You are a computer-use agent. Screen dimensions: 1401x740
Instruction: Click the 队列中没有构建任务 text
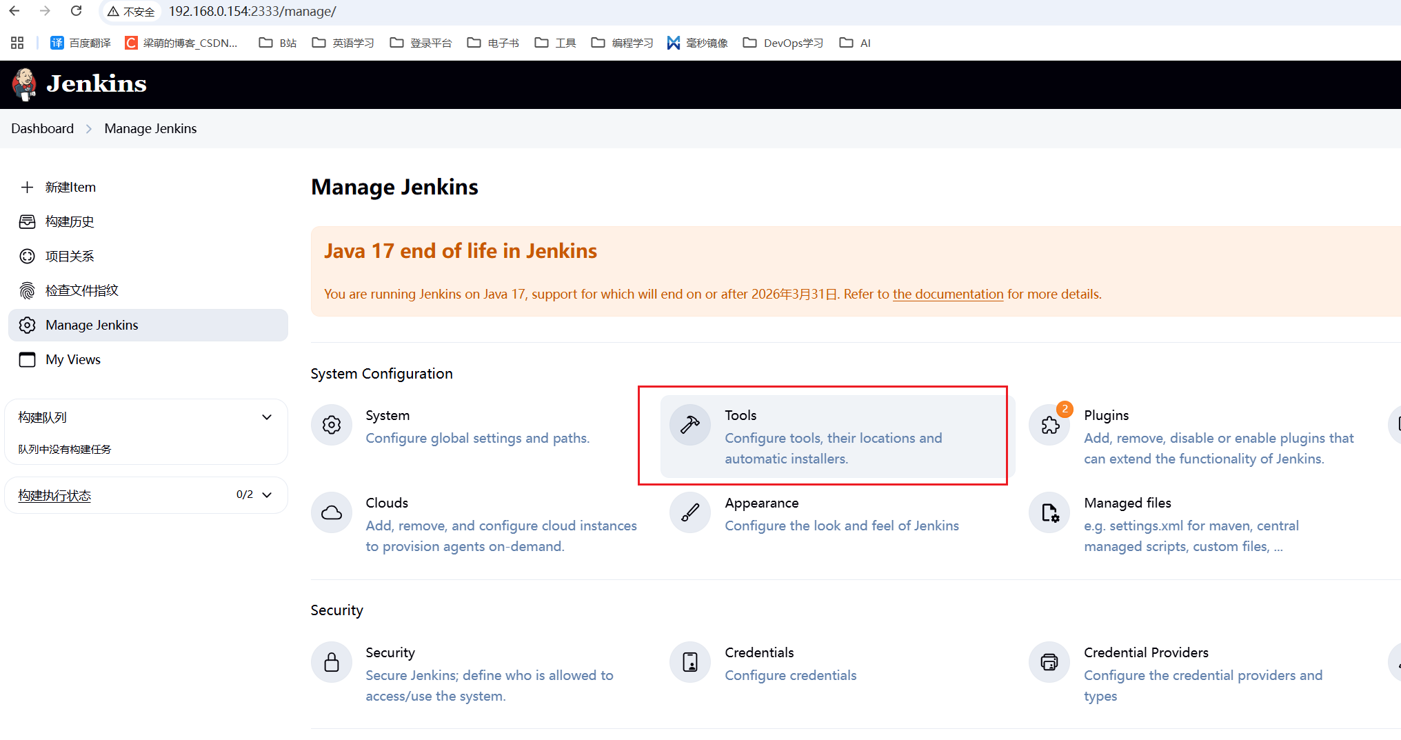pyautogui.click(x=65, y=449)
